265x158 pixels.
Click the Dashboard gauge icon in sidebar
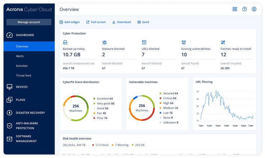[9, 35]
